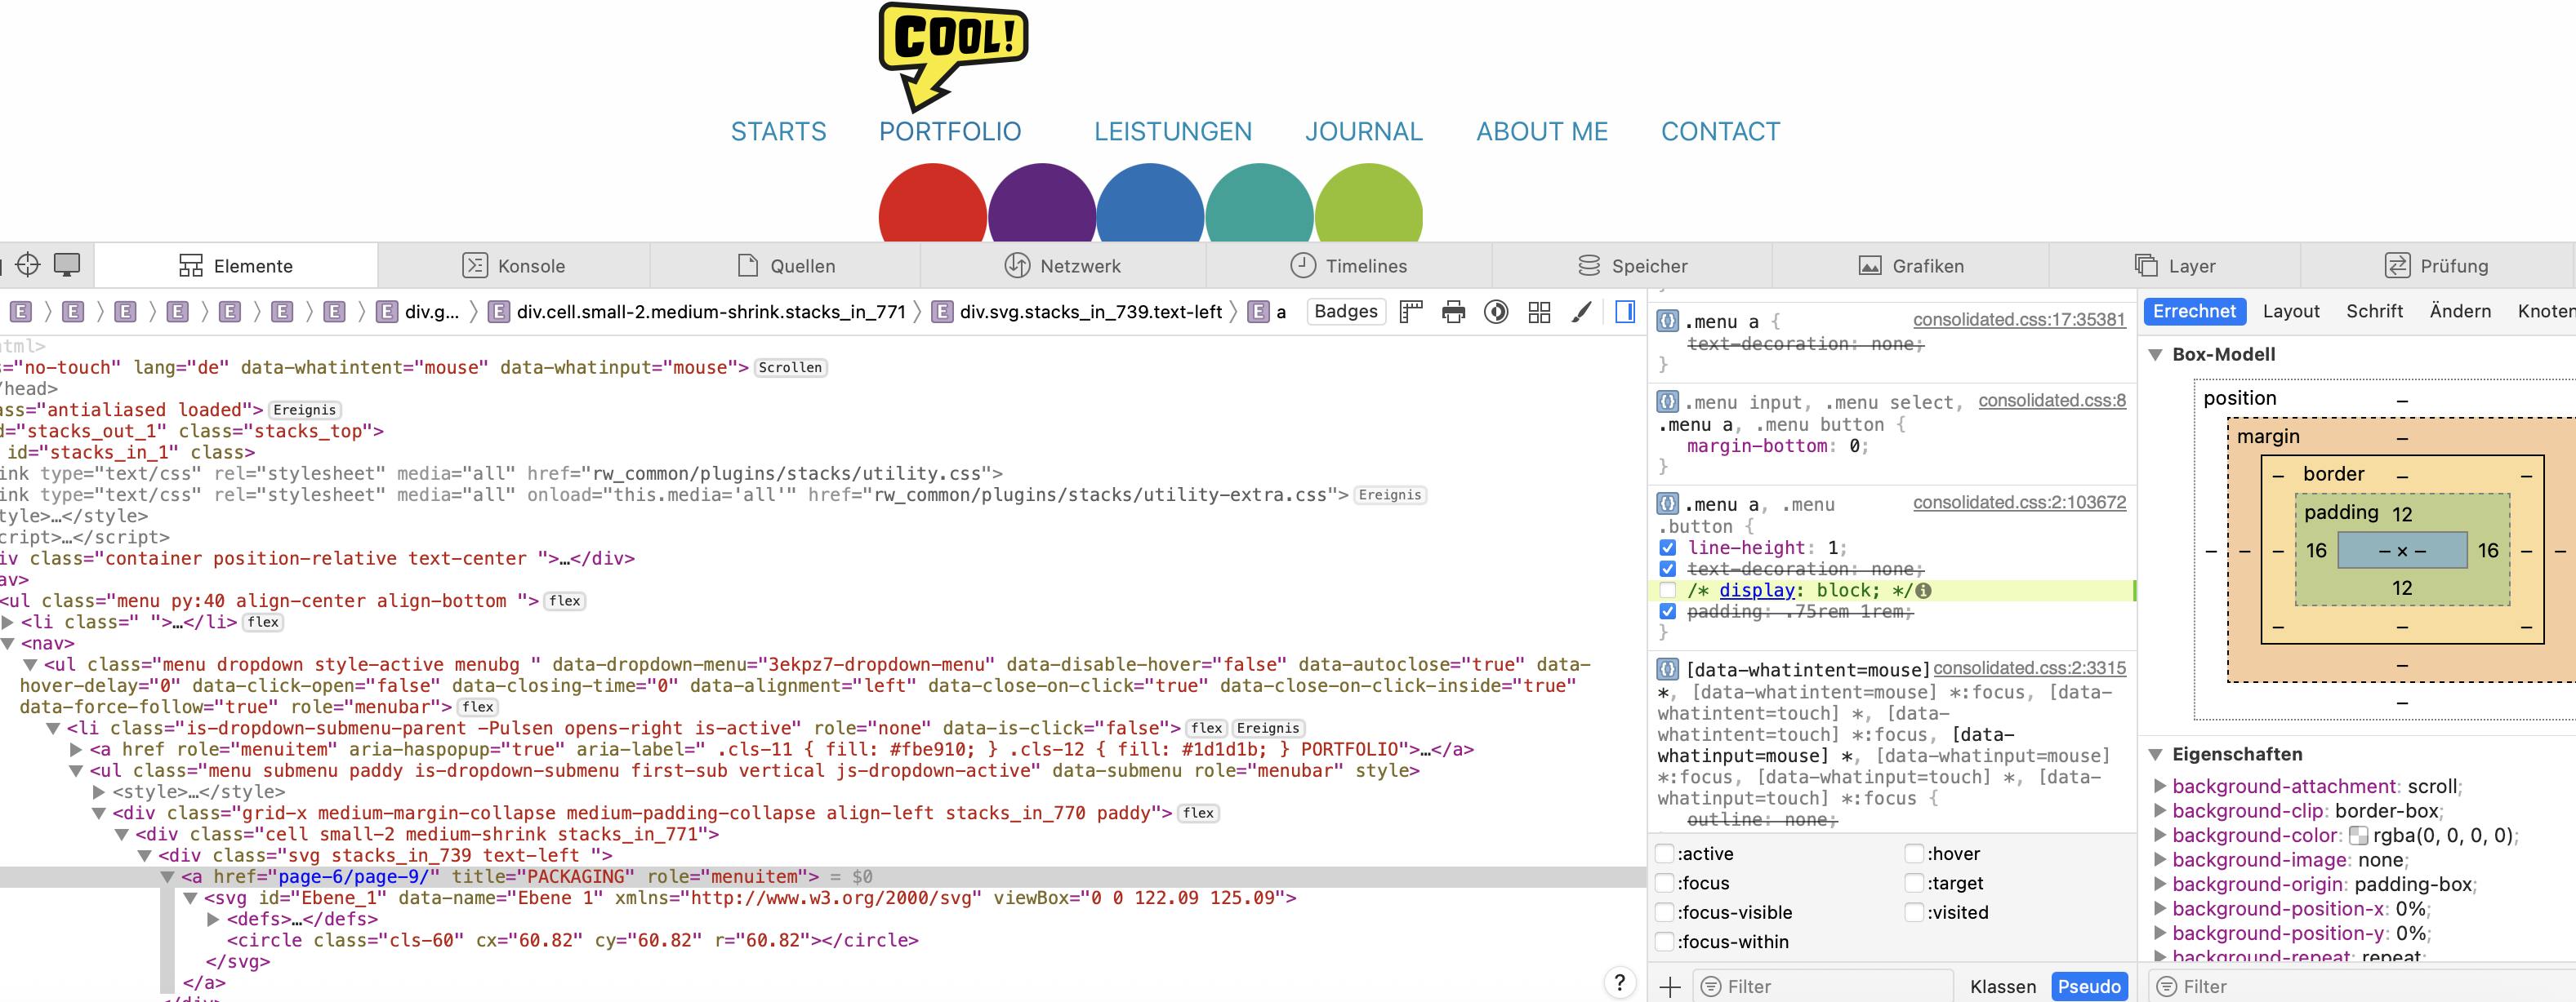The height and width of the screenshot is (1002, 2576).
Task: Enable the commented display: block property
Action: pyautogui.click(x=1667, y=591)
